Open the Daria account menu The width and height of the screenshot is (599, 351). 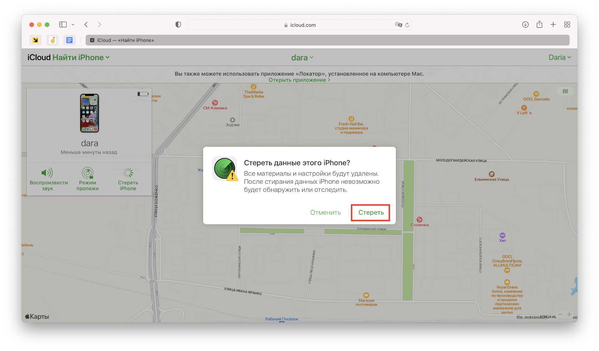click(x=559, y=57)
